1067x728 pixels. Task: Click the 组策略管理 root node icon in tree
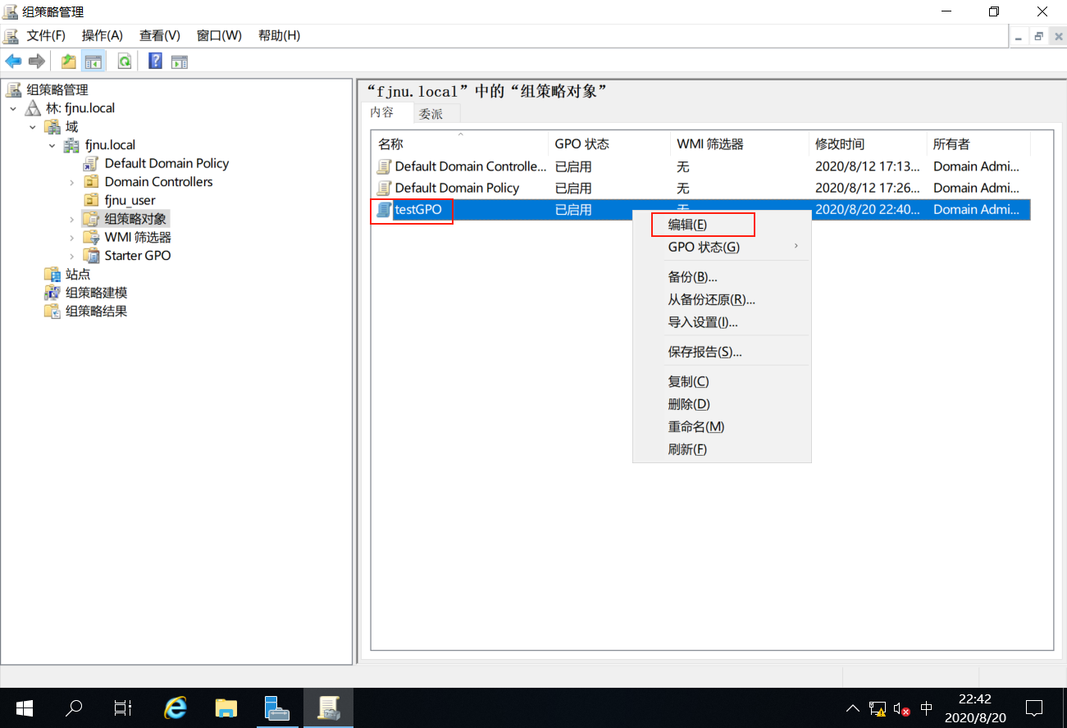[14, 89]
